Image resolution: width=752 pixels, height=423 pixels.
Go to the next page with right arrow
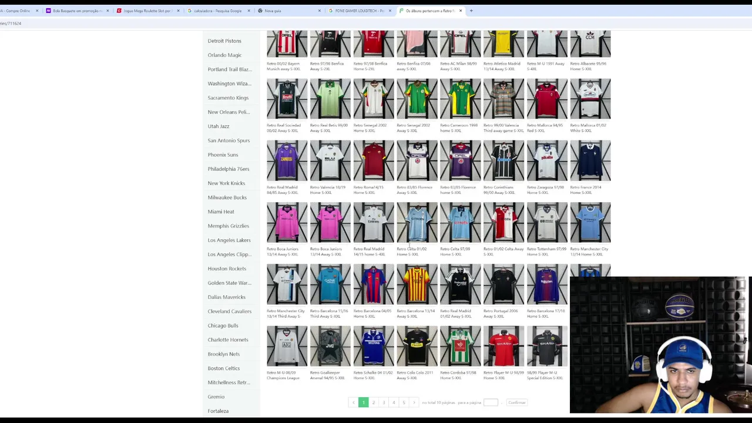pyautogui.click(x=414, y=402)
